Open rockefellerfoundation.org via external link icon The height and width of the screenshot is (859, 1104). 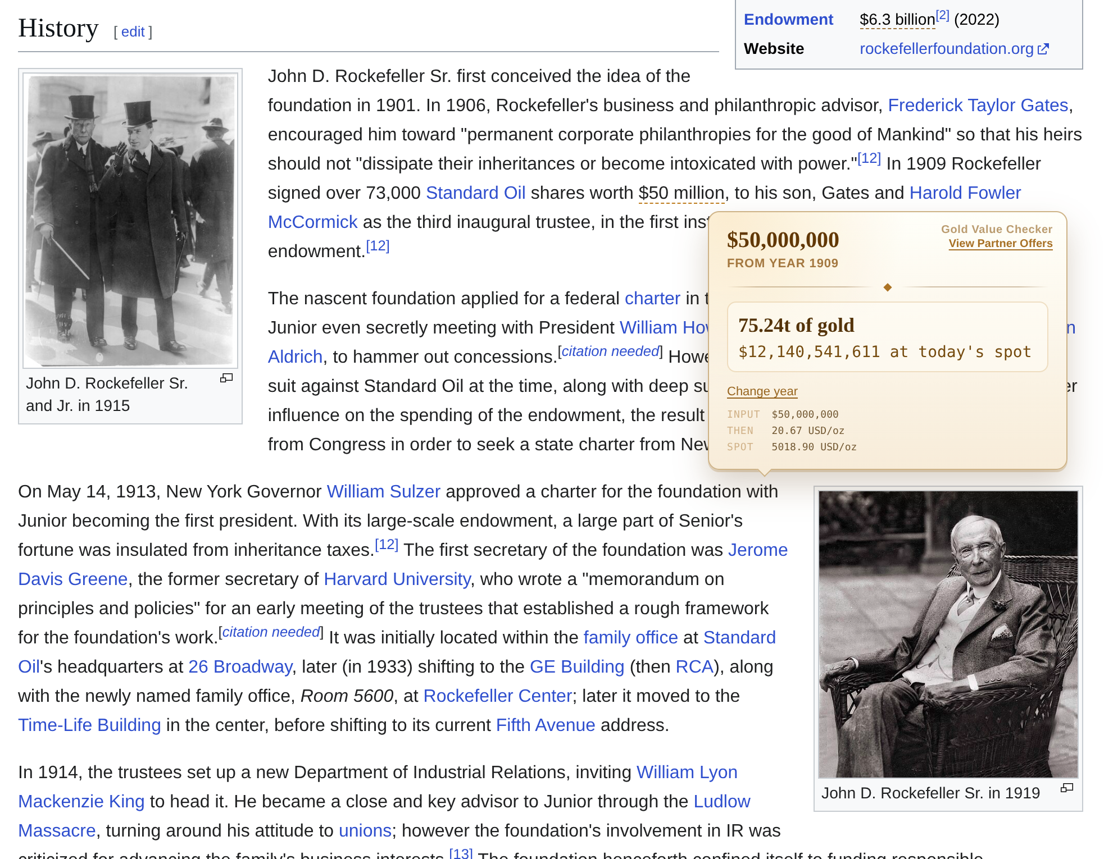[1043, 49]
